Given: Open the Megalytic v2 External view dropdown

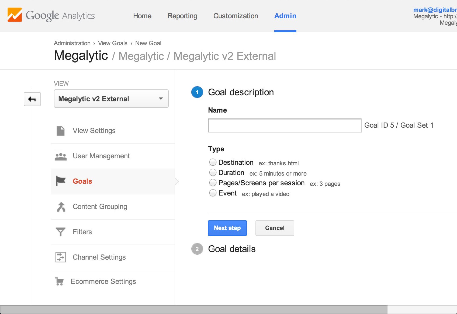Looking at the screenshot, I should point(111,99).
